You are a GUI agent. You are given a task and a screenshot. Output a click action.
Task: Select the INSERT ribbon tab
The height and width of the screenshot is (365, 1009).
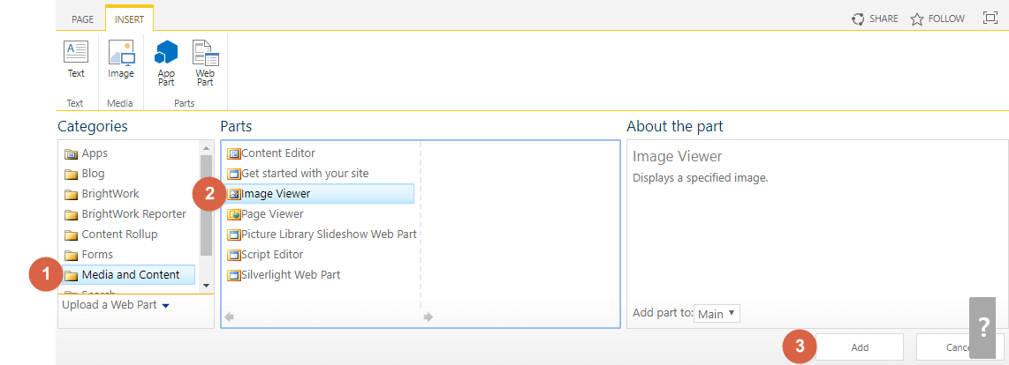click(129, 19)
